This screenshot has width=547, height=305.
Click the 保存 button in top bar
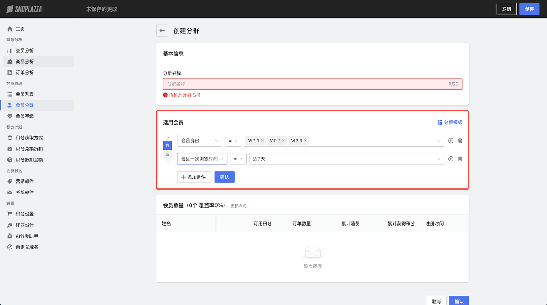tap(529, 9)
